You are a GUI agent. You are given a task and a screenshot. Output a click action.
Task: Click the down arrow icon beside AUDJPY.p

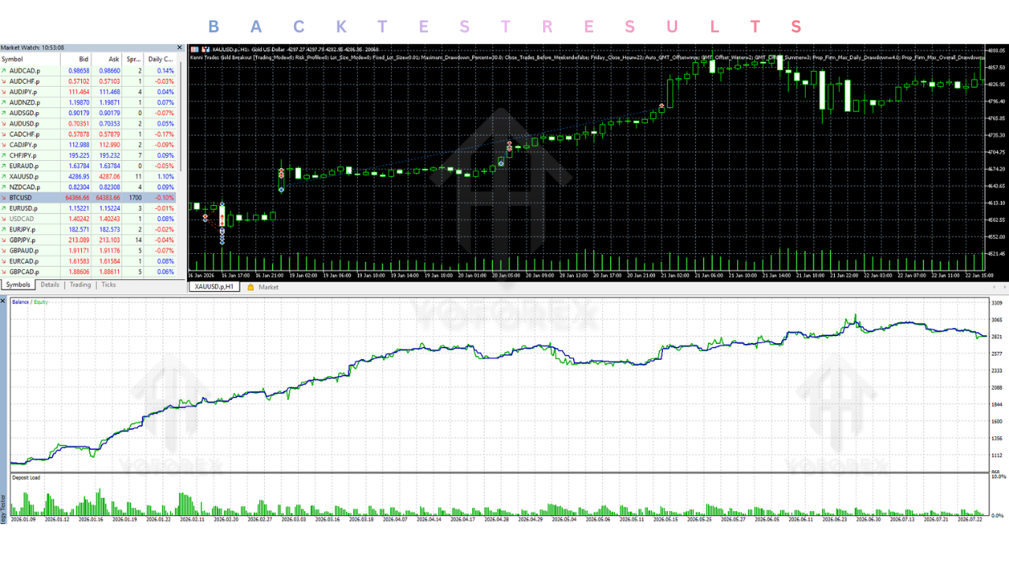click(4, 92)
